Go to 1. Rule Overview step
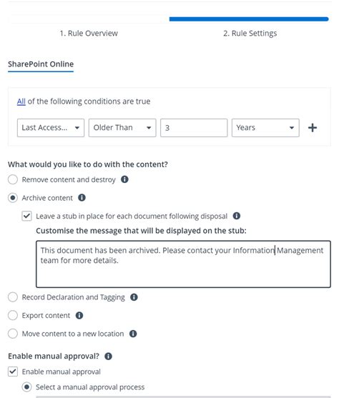This screenshot has height=398, width=339. (89, 34)
